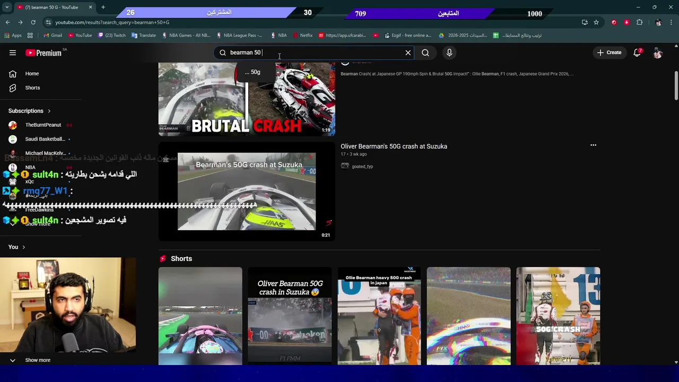679x382 pixels.
Task: Open the glitchy Haas car short
Action: [x=469, y=316]
